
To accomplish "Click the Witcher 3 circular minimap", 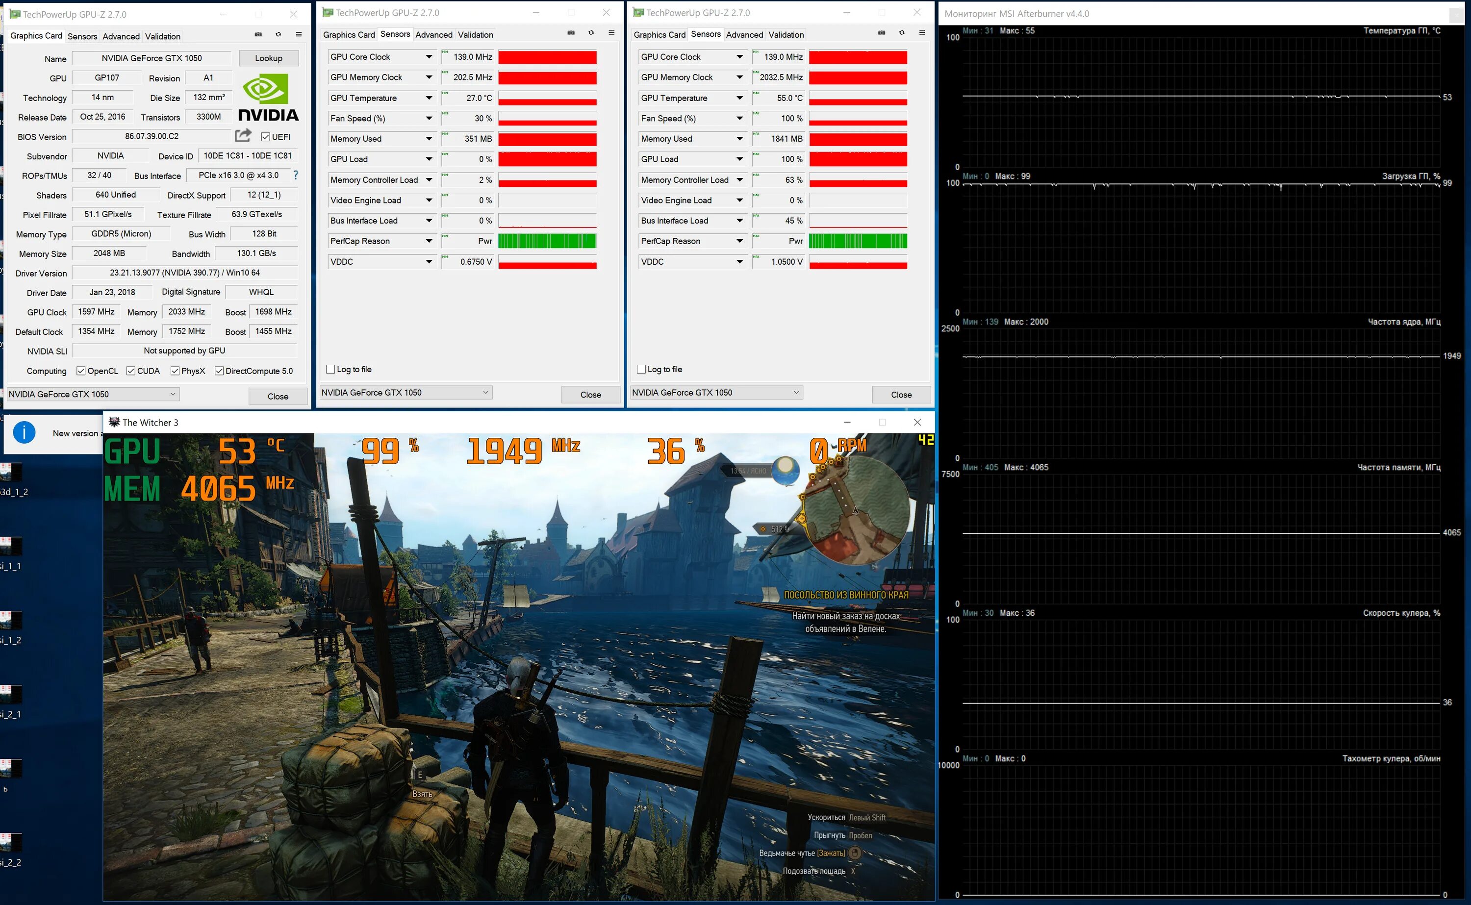I will [x=856, y=510].
